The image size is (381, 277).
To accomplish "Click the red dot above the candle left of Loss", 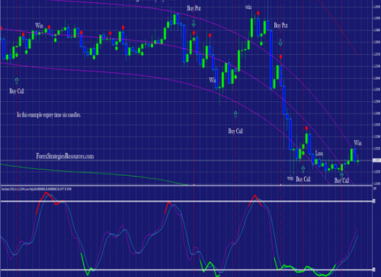I will [306, 128].
